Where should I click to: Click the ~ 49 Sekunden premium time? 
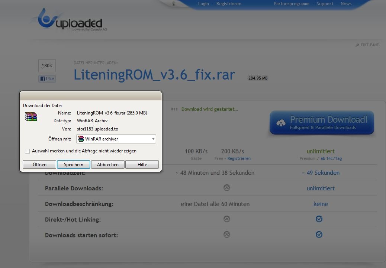[321, 173]
